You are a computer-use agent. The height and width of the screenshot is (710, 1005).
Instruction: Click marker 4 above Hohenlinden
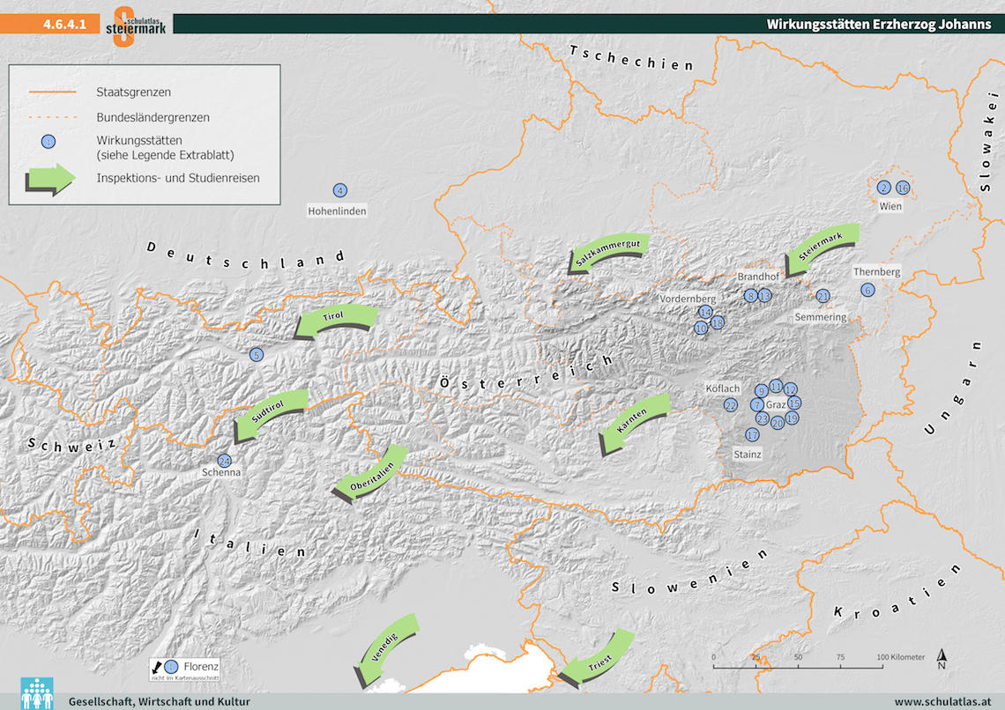coord(339,190)
